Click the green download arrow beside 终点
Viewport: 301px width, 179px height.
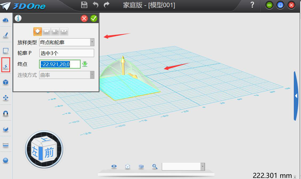click(x=85, y=64)
